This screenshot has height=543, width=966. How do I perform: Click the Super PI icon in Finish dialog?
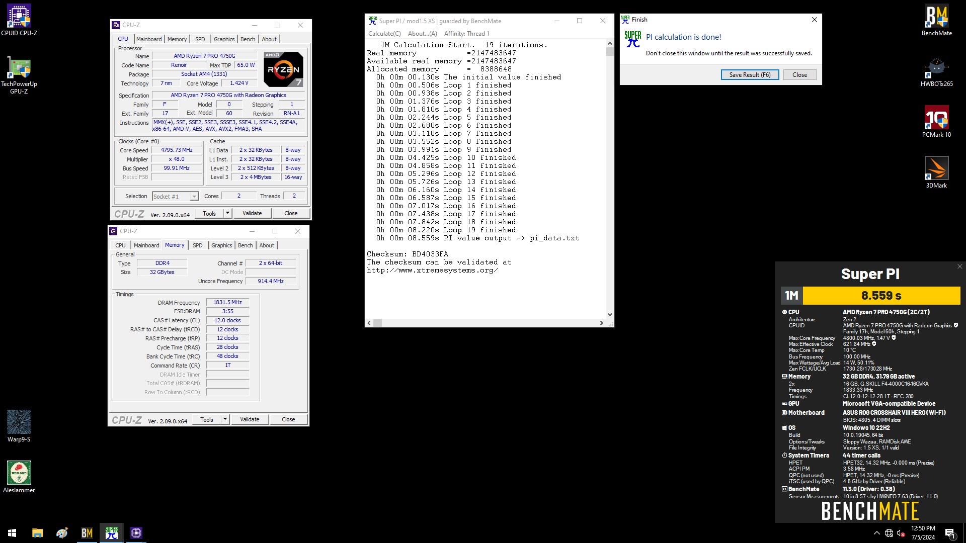pyautogui.click(x=633, y=39)
